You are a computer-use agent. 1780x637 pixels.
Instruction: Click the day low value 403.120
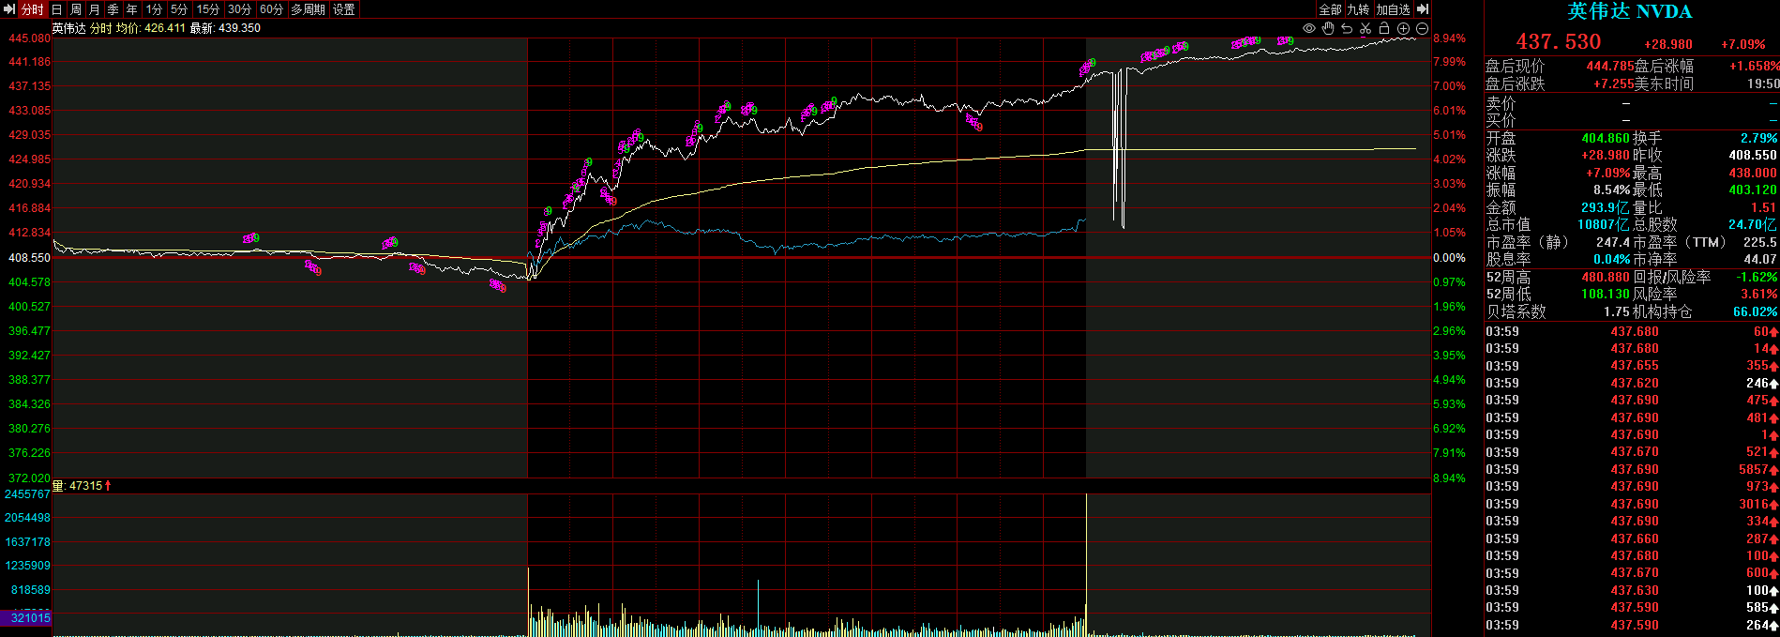pyautogui.click(x=1753, y=190)
